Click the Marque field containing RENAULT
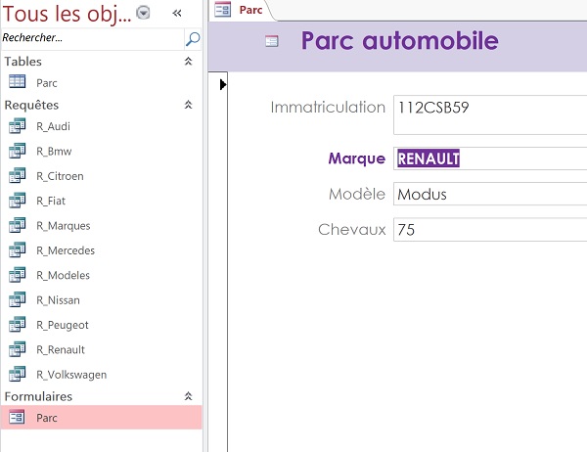587x452 pixels. (490, 158)
